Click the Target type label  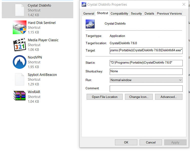coord(94,36)
